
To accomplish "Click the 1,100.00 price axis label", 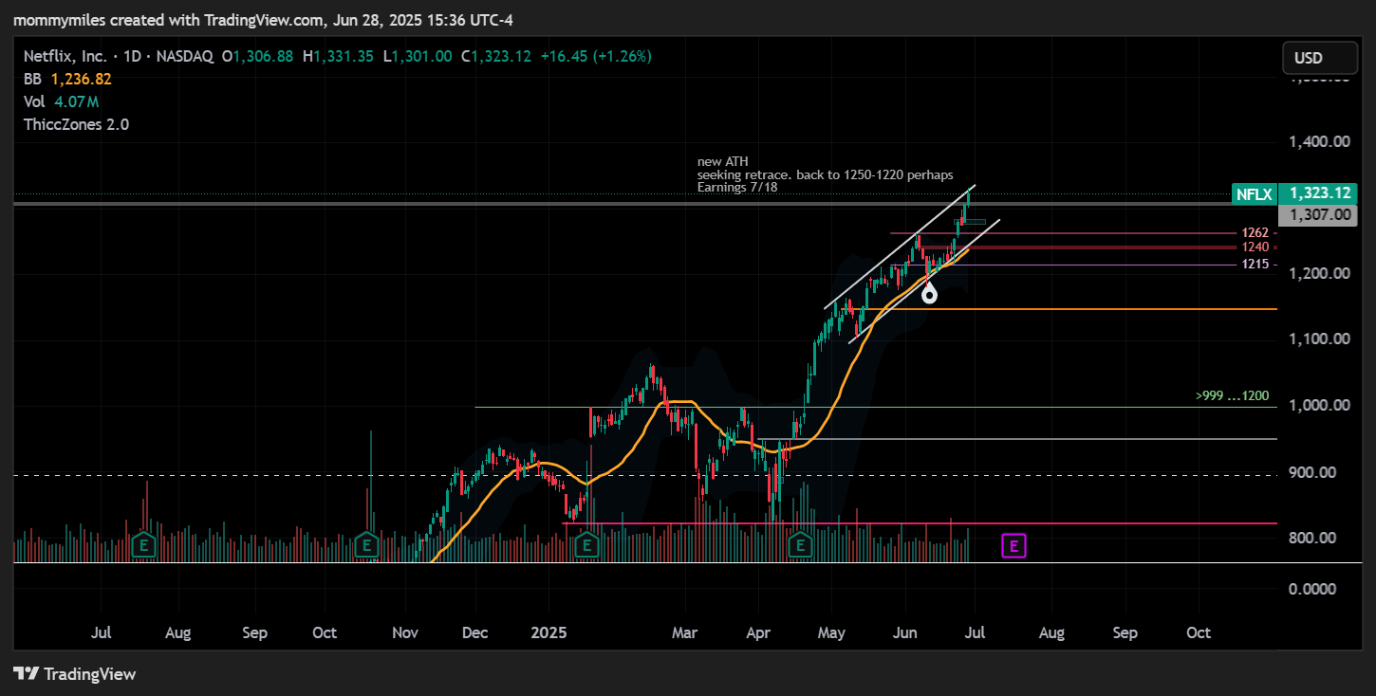I will pyautogui.click(x=1319, y=339).
